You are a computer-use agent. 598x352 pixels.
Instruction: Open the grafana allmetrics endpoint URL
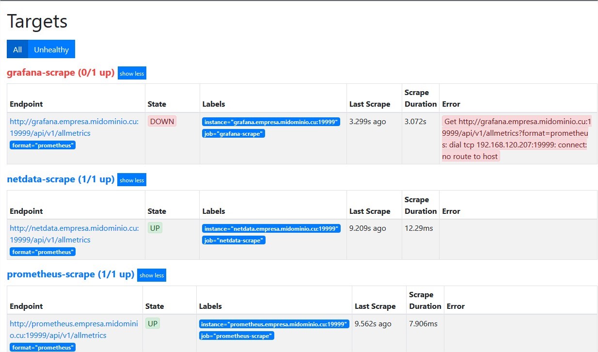(74, 127)
